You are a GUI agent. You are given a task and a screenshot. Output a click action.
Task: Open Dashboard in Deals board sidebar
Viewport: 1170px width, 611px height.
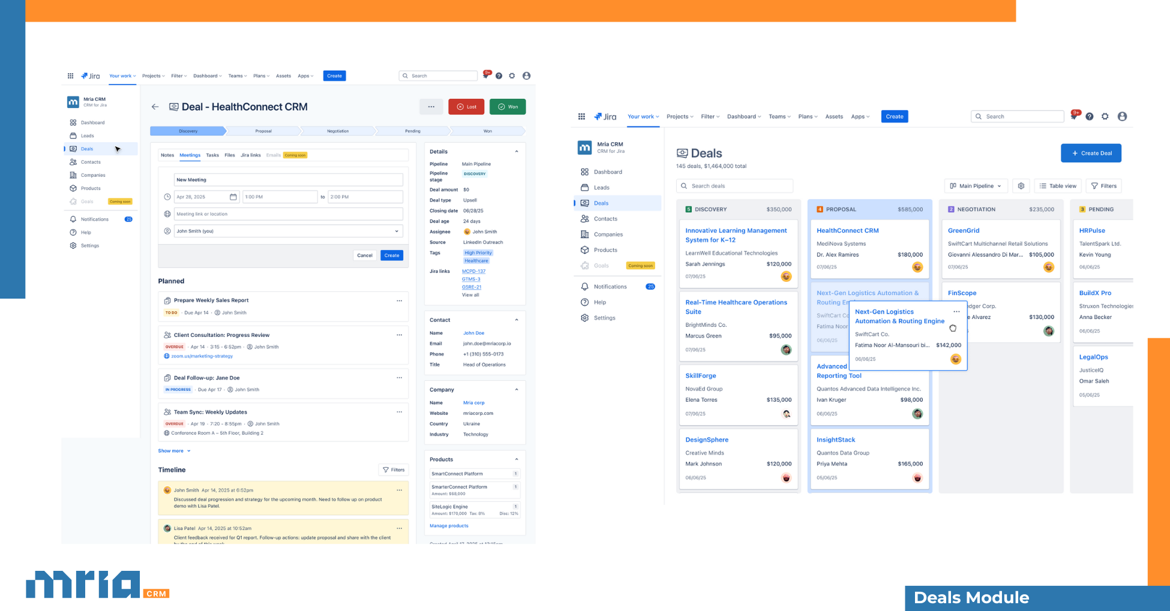[x=608, y=172]
